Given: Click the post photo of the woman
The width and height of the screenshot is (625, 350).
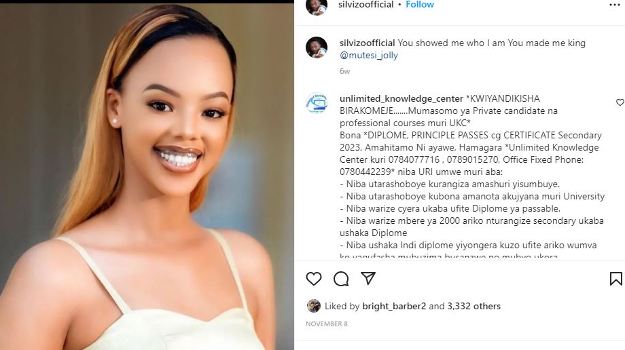Looking at the screenshot, I should (x=147, y=175).
